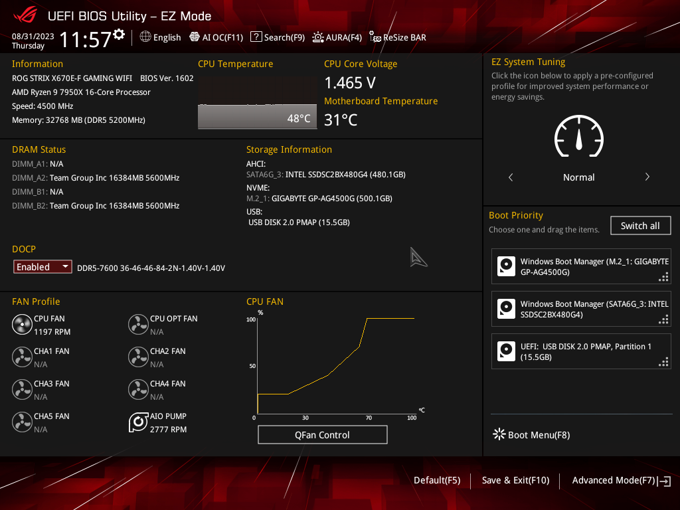Switch to next EZ tuning profile arrow
Viewport: 680px width, 510px height.
pos(647,177)
